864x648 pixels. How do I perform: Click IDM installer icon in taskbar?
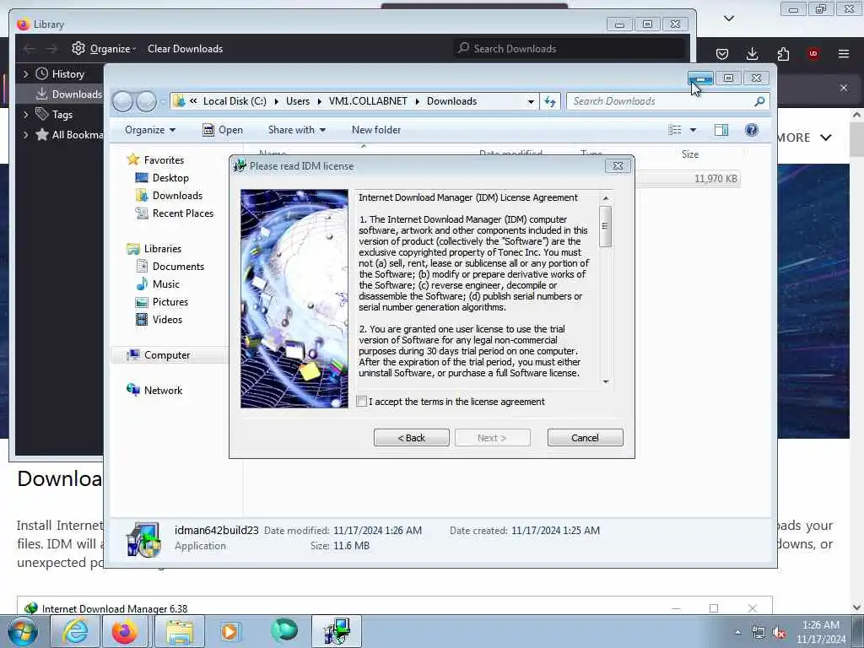pyautogui.click(x=337, y=631)
